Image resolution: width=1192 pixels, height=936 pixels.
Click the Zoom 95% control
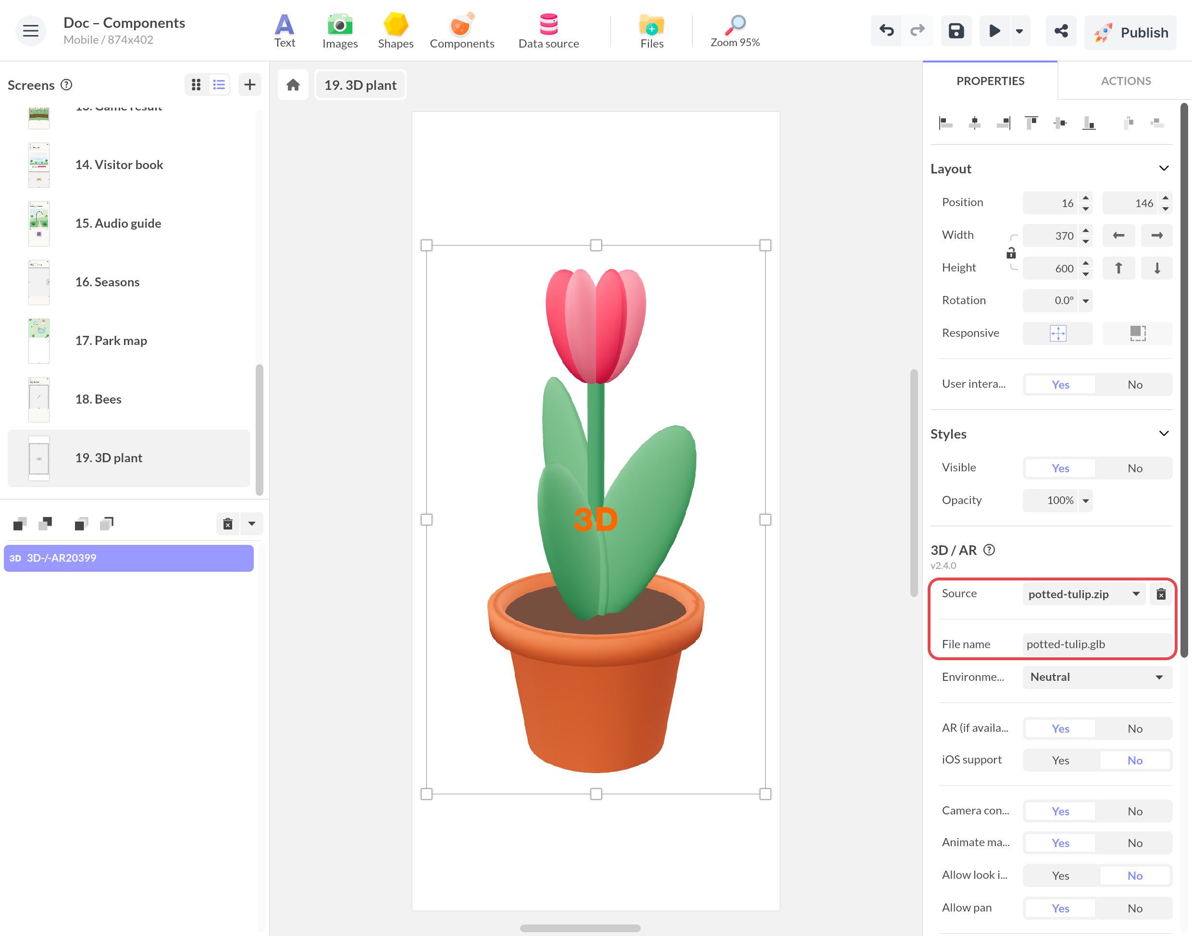[x=735, y=31]
